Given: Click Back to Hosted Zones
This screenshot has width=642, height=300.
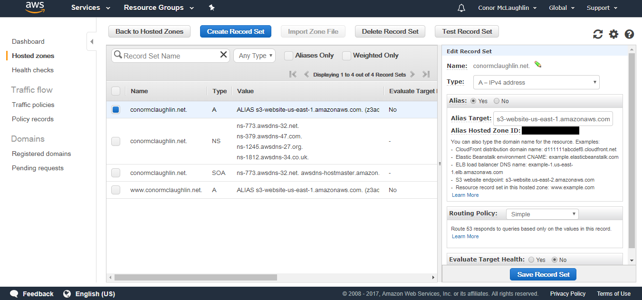Looking at the screenshot, I should (x=149, y=31).
